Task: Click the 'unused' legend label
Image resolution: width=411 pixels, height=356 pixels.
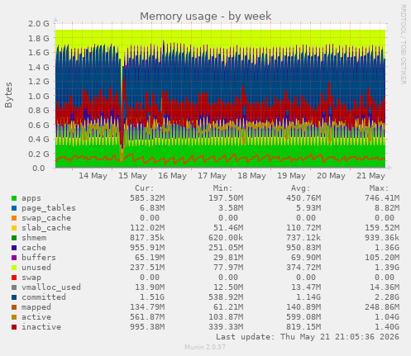Action: 36,268
